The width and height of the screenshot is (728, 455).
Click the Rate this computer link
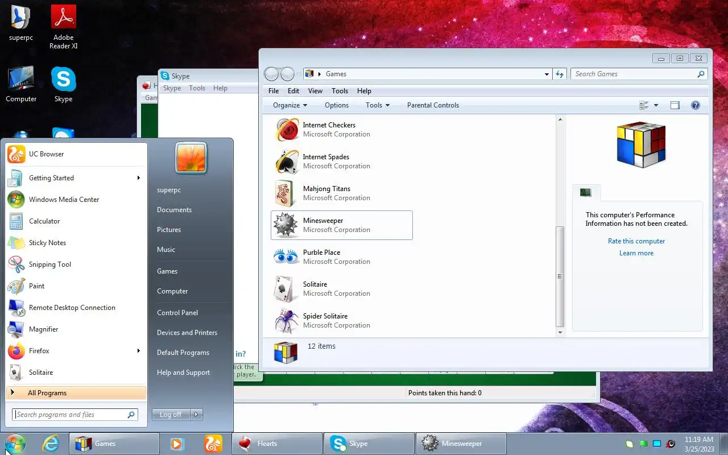coord(636,241)
